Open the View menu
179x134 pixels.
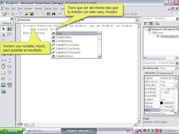click(x=20, y=9)
